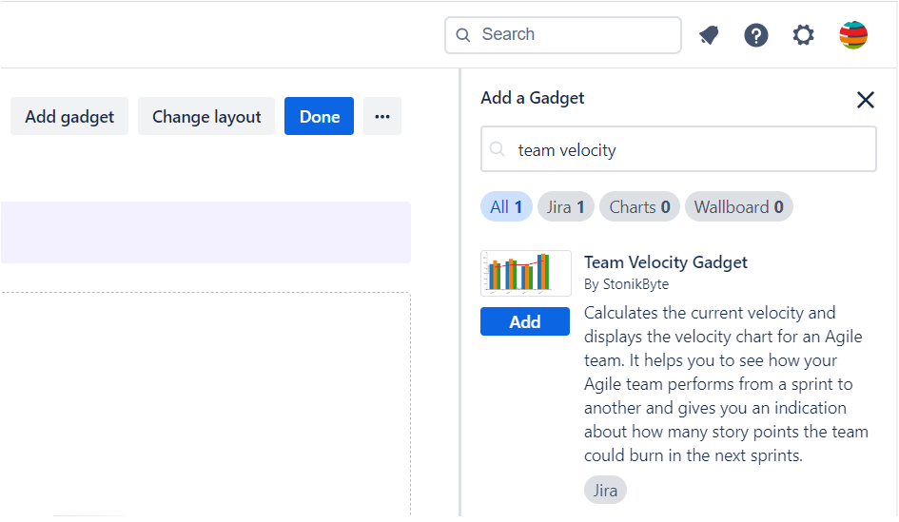
Task: Click the magnifier icon in gadget search
Action: [498, 149]
